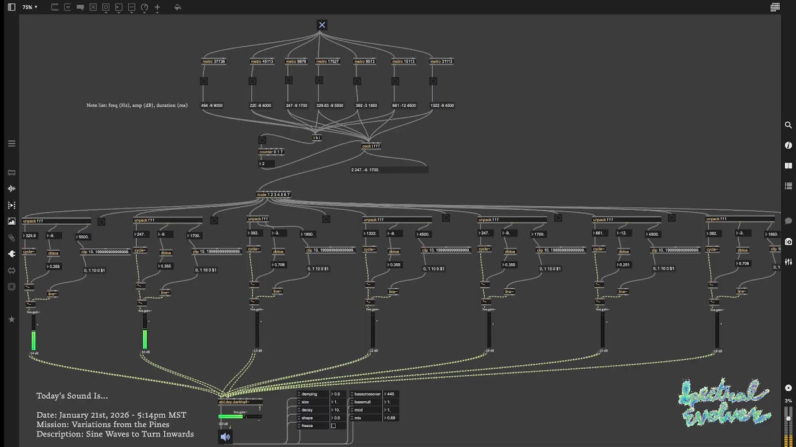Screen dimensions: 796x447
Task: Add a new object box from toolbar
Action: click(x=55, y=7)
